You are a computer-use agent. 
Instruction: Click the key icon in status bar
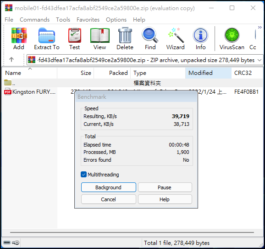(16, 243)
